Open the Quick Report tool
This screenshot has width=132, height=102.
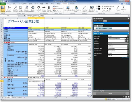coord(33,9)
